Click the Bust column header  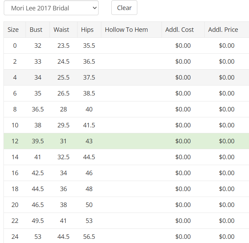tap(36, 30)
